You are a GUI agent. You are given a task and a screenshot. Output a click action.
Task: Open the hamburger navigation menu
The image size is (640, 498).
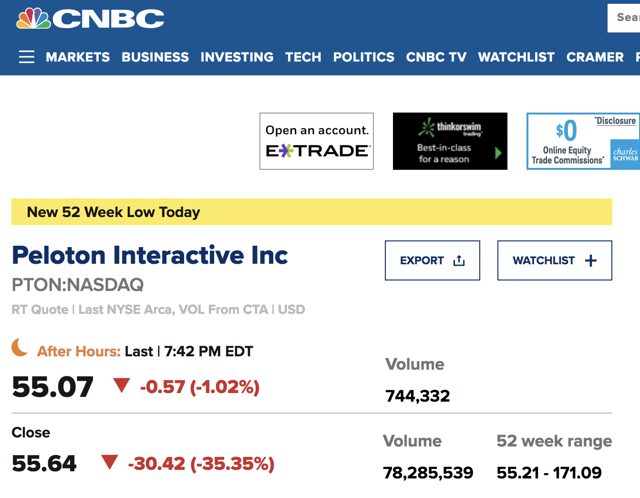point(27,57)
